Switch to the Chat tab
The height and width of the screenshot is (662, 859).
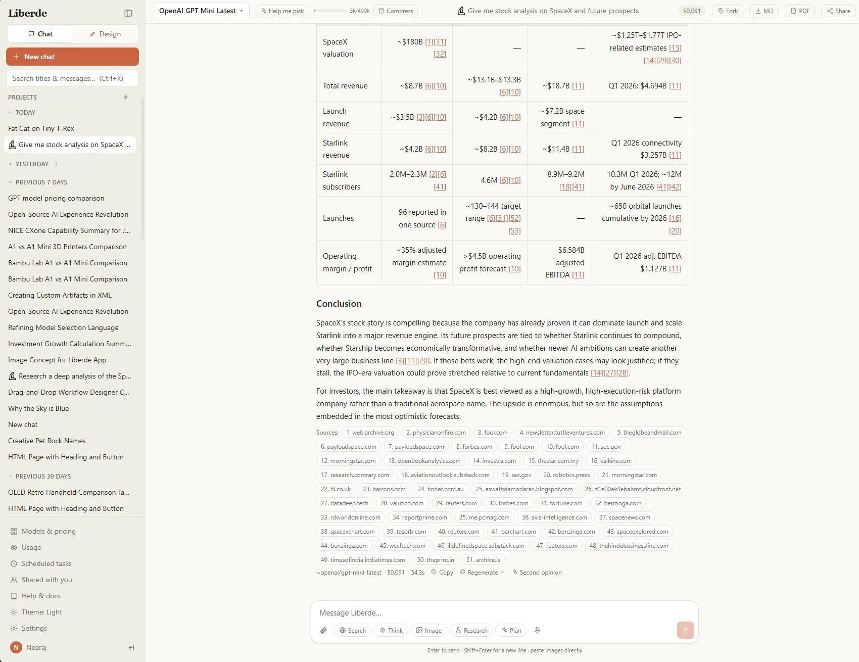point(40,34)
